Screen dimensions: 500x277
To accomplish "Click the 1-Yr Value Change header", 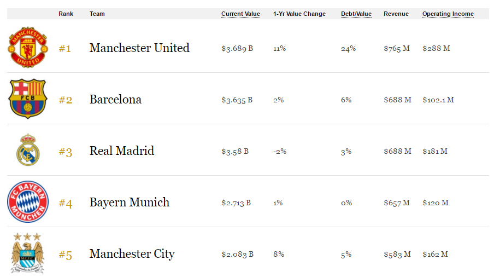I will 299,14.
